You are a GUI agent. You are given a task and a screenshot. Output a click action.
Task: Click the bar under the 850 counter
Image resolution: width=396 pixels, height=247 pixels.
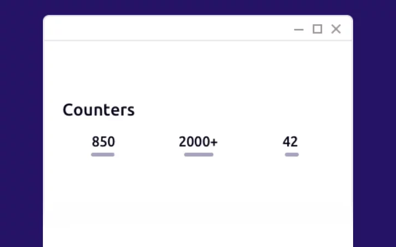click(x=103, y=155)
